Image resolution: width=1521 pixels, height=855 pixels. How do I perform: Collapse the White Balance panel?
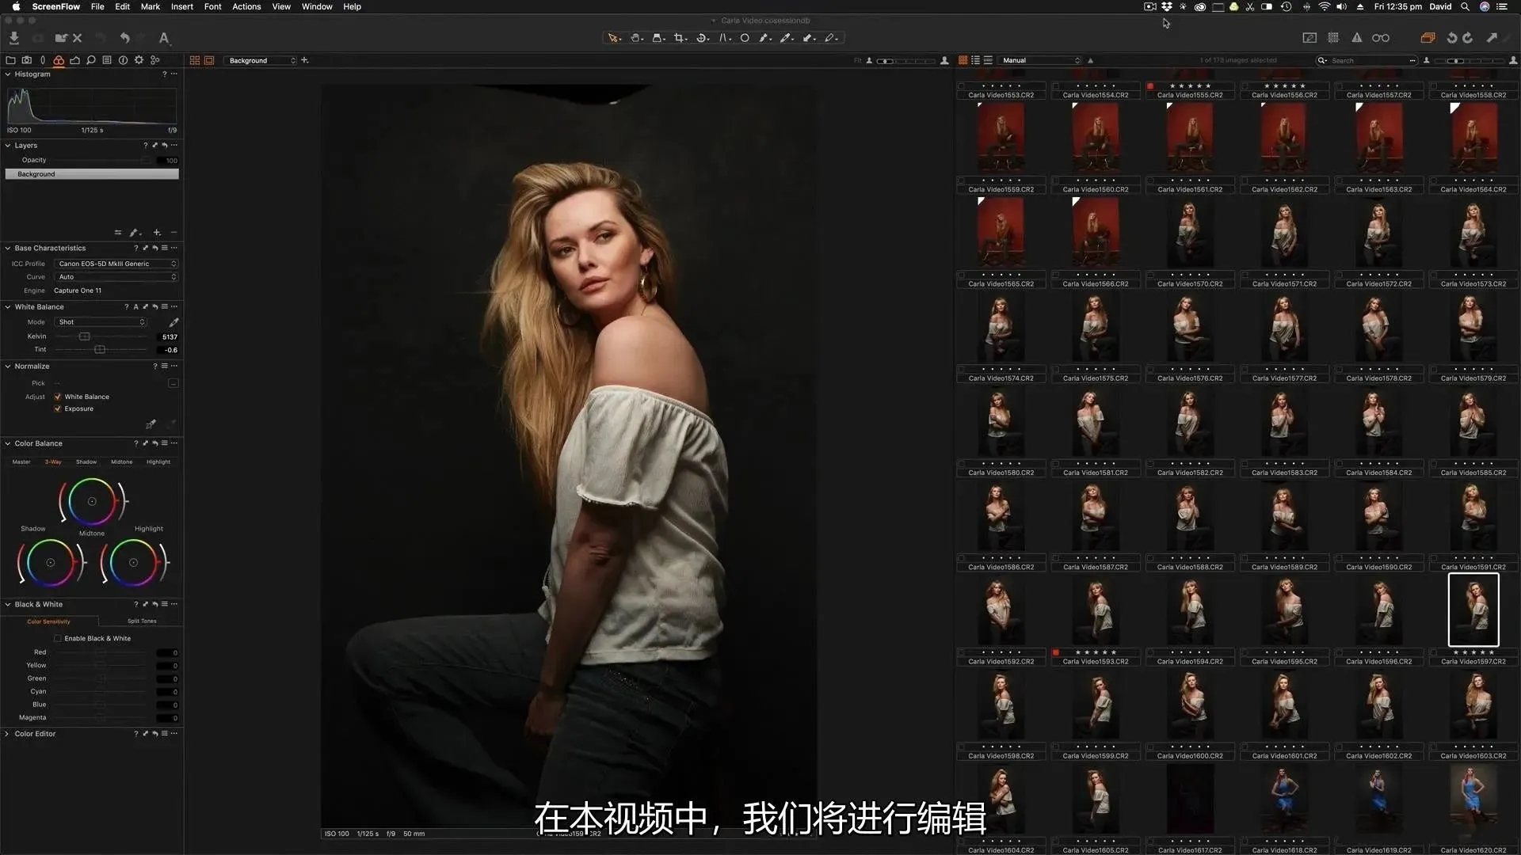pos(8,306)
